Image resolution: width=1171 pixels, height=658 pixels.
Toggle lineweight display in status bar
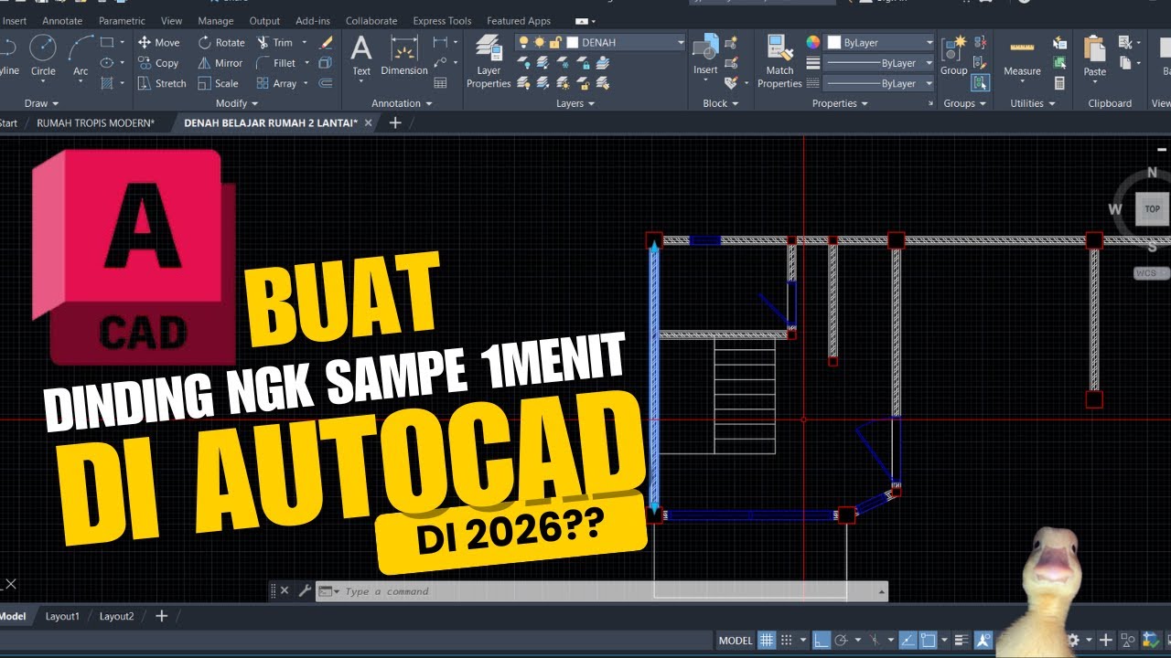pos(962,640)
